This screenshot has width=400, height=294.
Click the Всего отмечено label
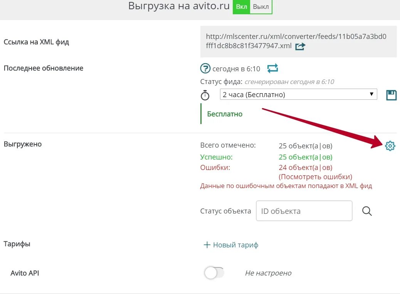coord(228,145)
